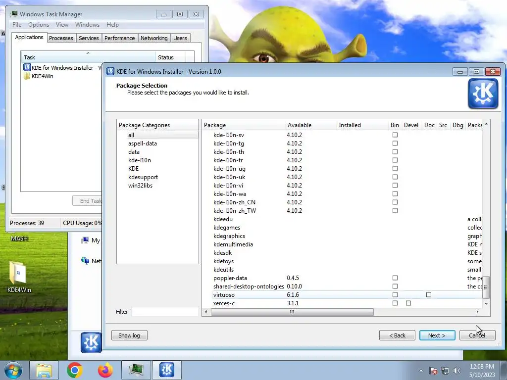
Task: Click the Next > button
Action: point(437,335)
